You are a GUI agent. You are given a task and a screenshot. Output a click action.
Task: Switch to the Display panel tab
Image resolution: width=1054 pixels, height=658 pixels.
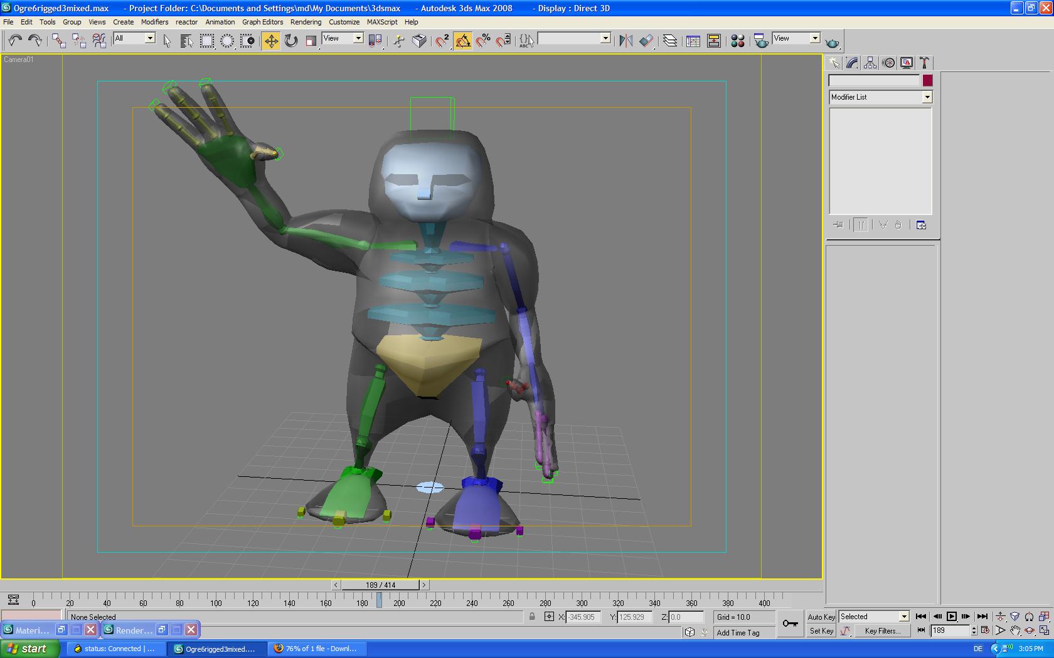(906, 63)
